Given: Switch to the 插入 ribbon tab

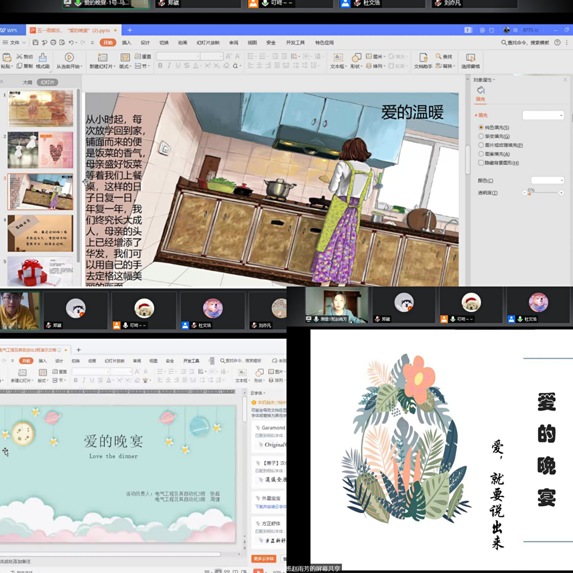Looking at the screenshot, I should (x=126, y=43).
